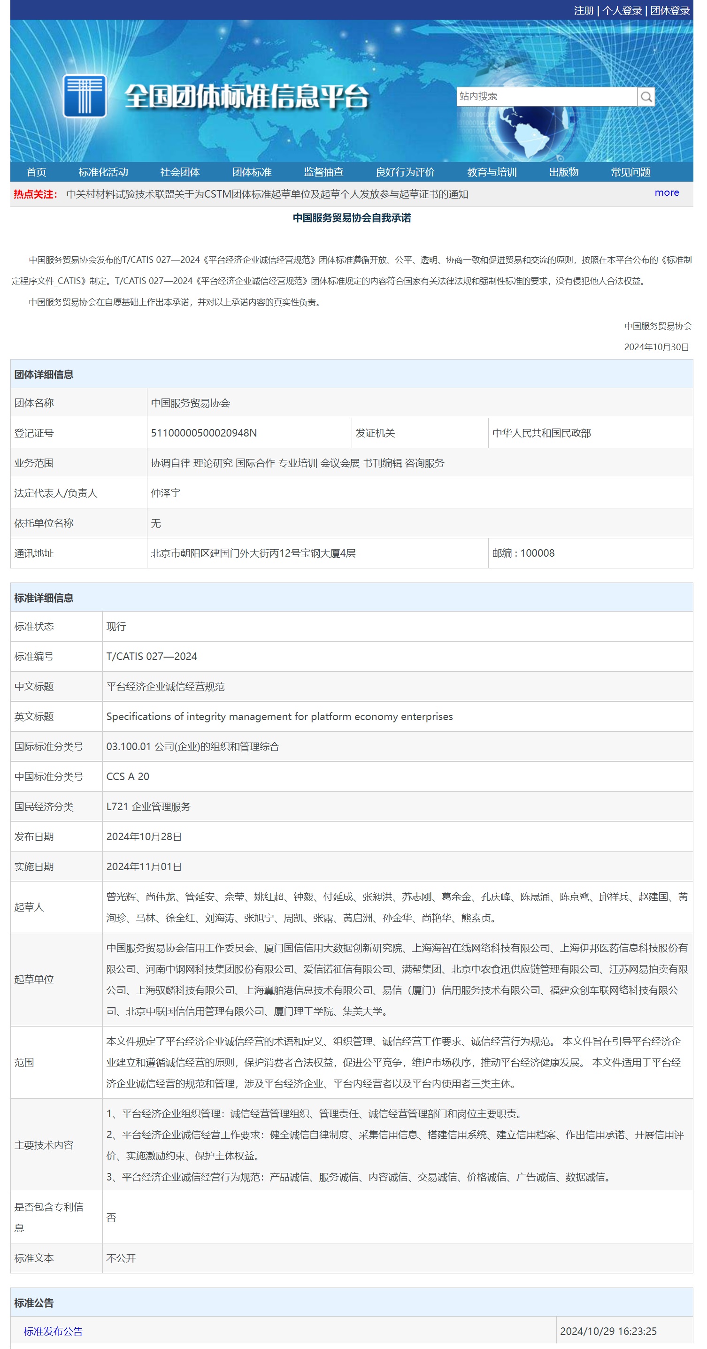The image size is (707, 1349).
Task: Click announcement timestamp 2024/10/29 16:23:25
Action: click(x=608, y=1331)
